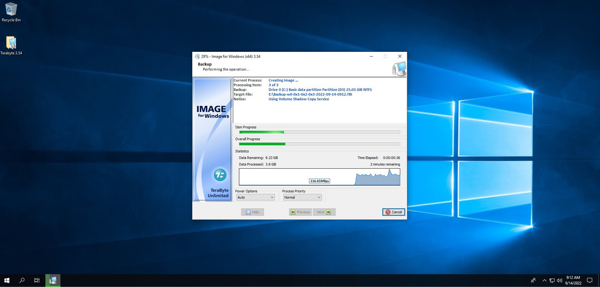Click the 'Creating image ...' current process text
Screen dimensions: 600x287
pyautogui.click(x=283, y=80)
